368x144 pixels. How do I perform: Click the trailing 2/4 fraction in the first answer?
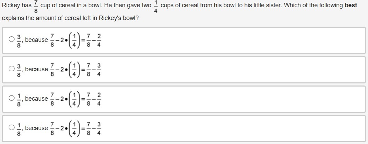[x=99, y=40]
